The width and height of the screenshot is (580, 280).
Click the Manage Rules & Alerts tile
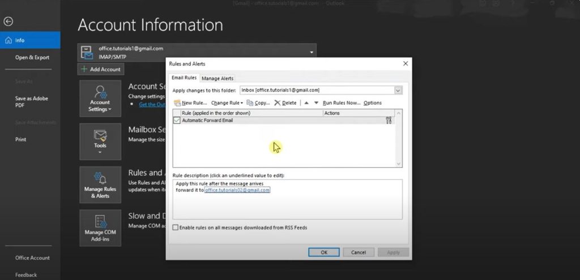click(100, 185)
